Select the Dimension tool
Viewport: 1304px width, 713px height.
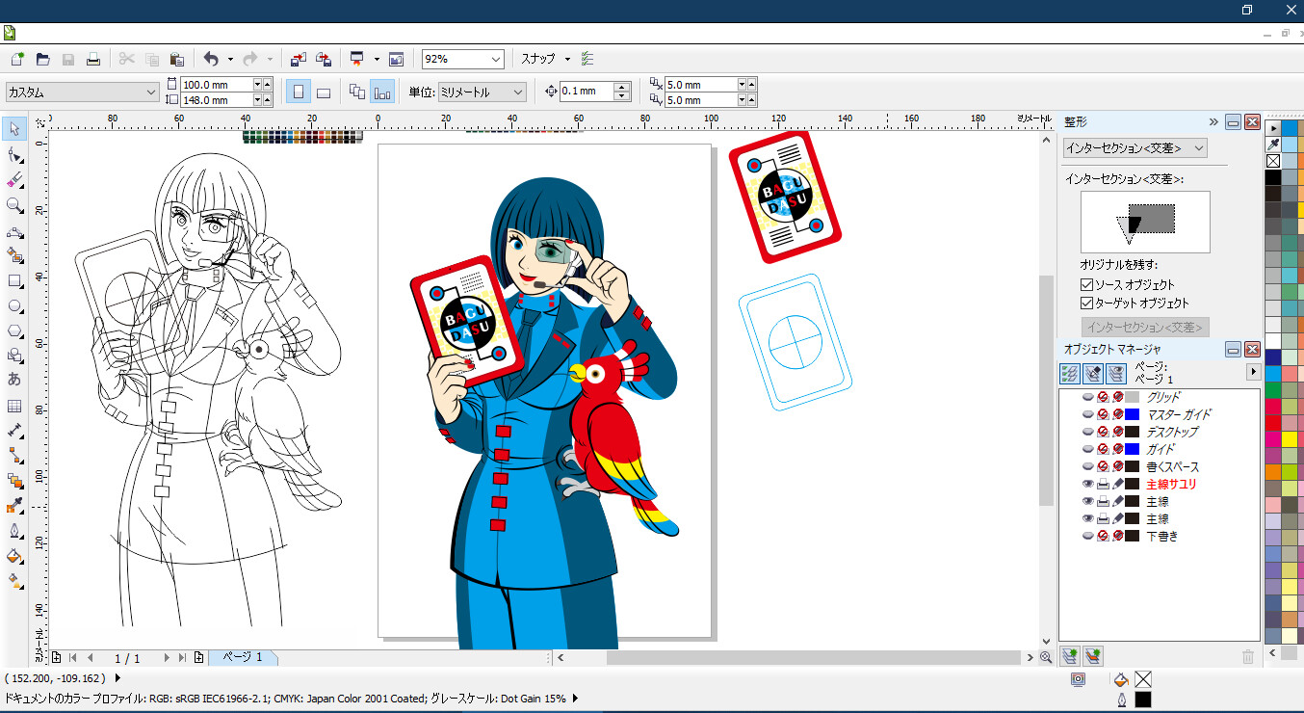[x=14, y=431]
